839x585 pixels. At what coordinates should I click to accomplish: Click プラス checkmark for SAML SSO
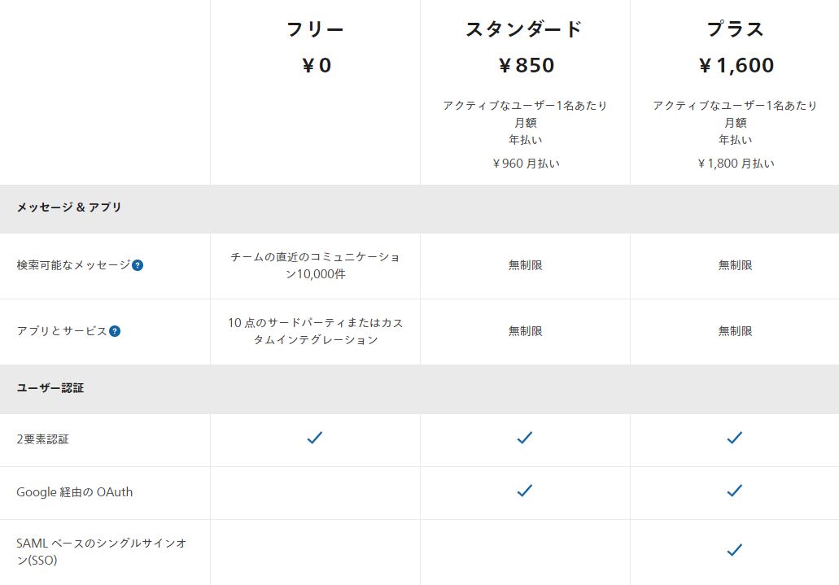click(735, 550)
